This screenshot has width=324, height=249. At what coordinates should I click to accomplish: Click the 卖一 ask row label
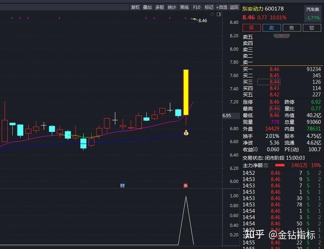click(x=247, y=62)
